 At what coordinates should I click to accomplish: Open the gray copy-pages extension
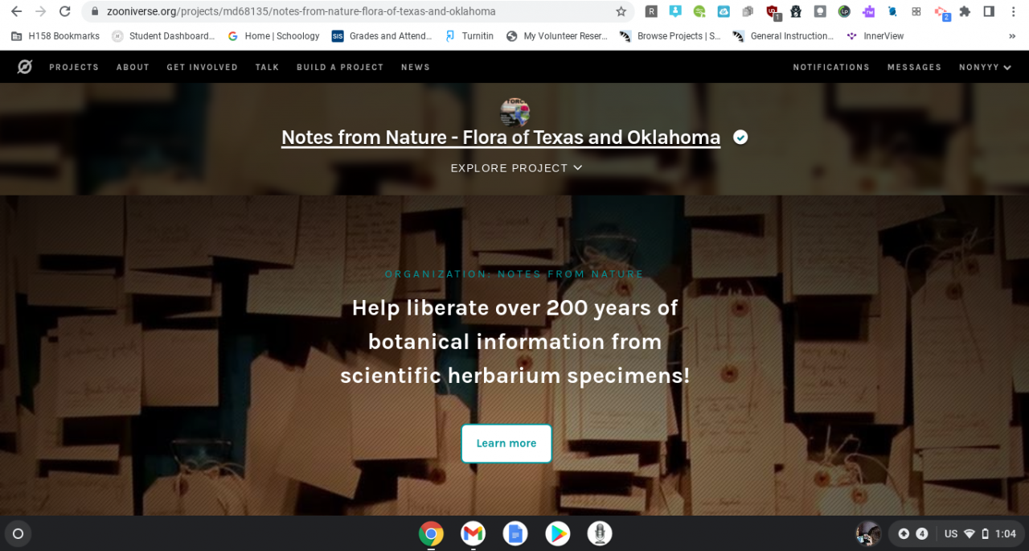click(x=748, y=11)
